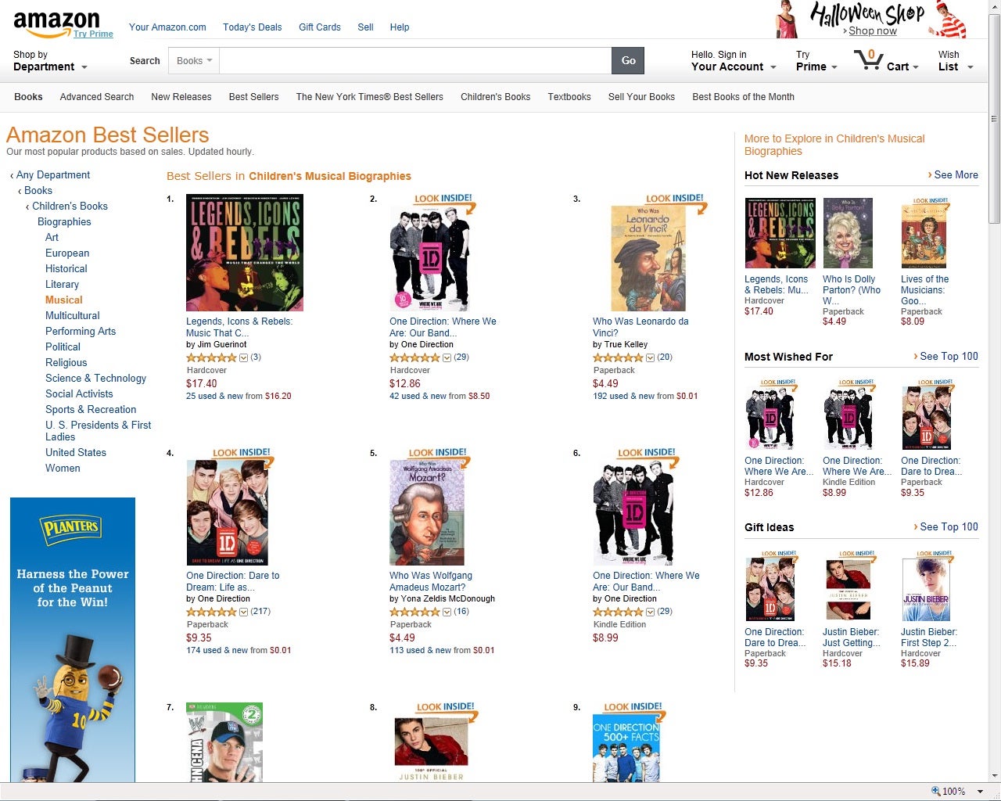Open See More for Hot New Releases
The width and height of the screenshot is (1001, 801).
pyautogui.click(x=953, y=175)
